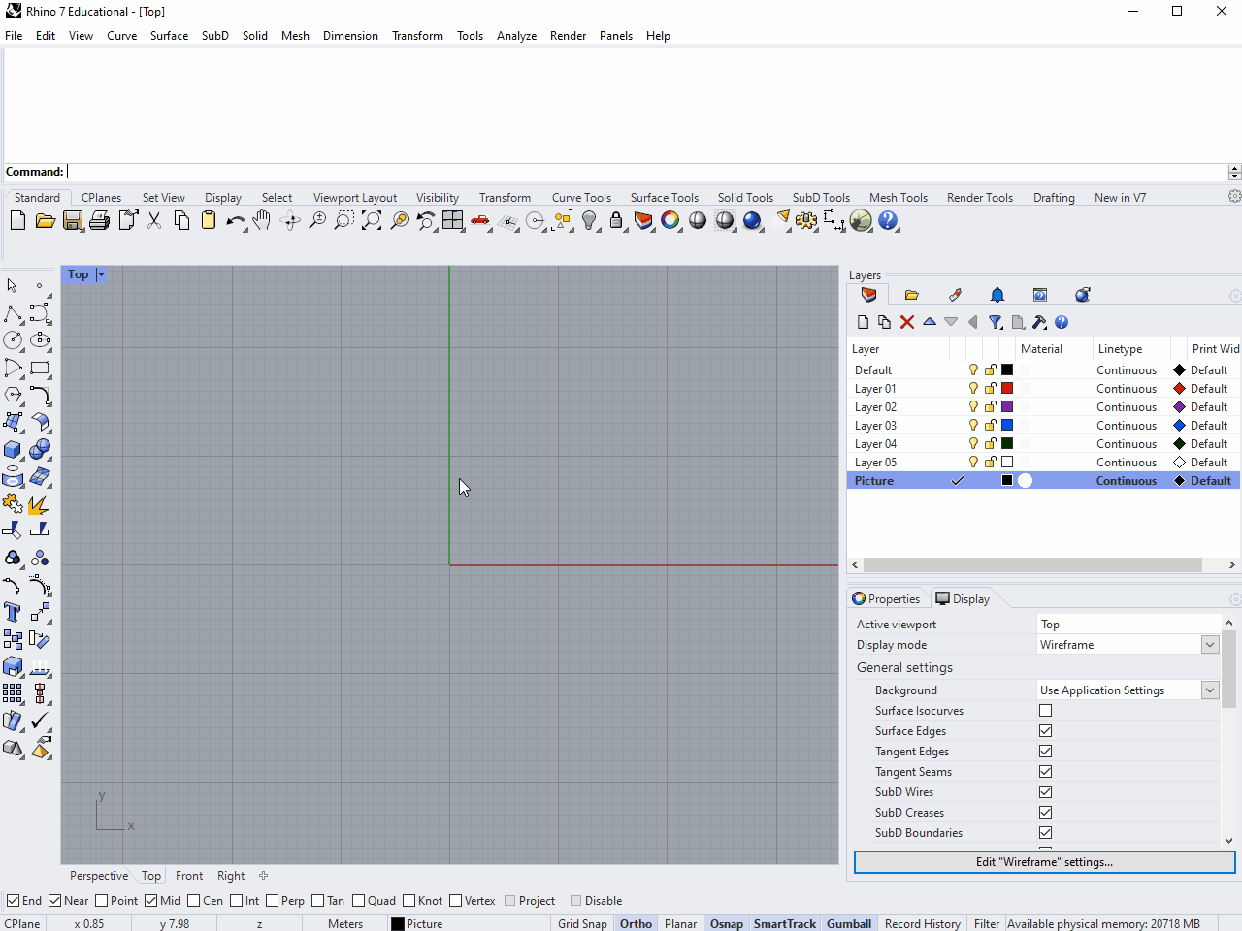Toggle Gumball in status bar
This screenshot has width=1242, height=931.
tap(849, 924)
